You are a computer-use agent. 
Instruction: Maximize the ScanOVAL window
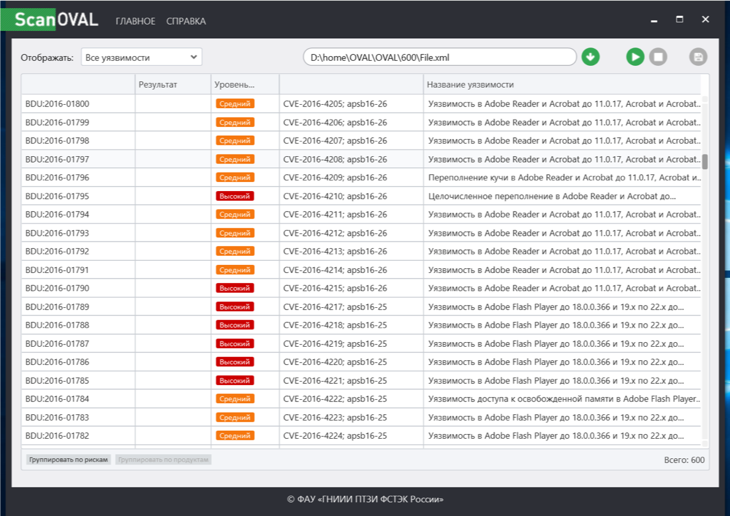[x=680, y=19]
